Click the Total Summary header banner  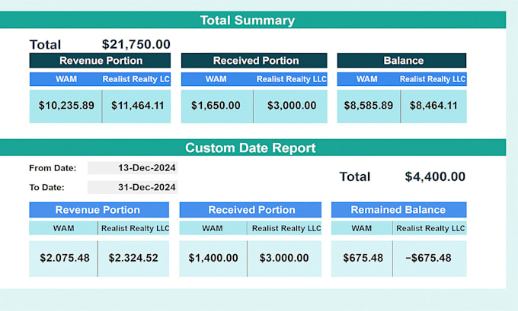[x=253, y=20]
